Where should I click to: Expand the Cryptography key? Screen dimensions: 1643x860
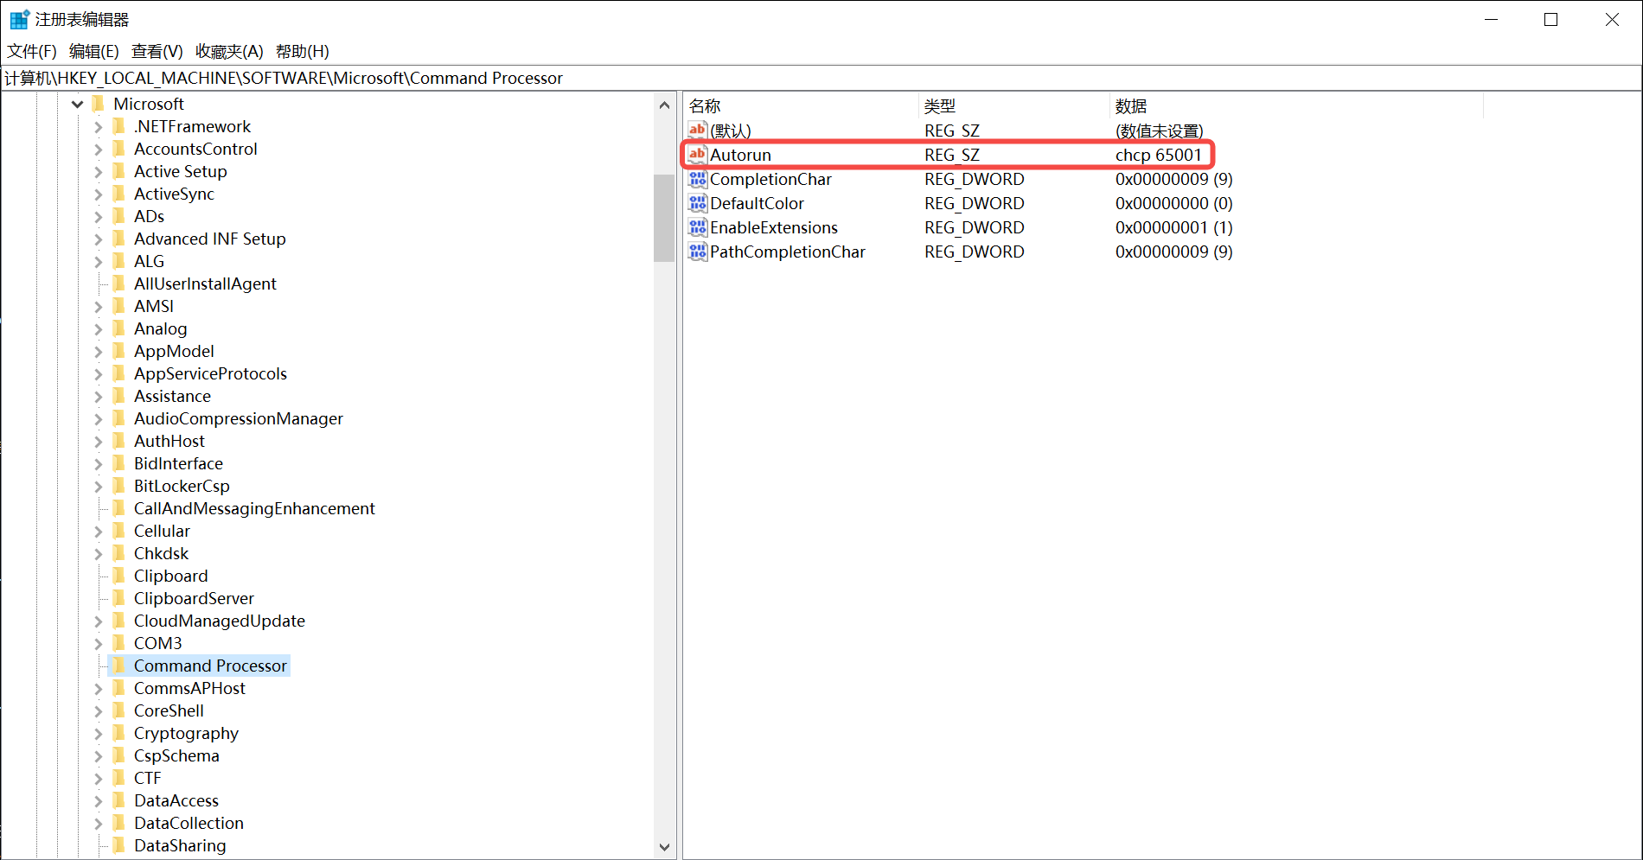[98, 733]
